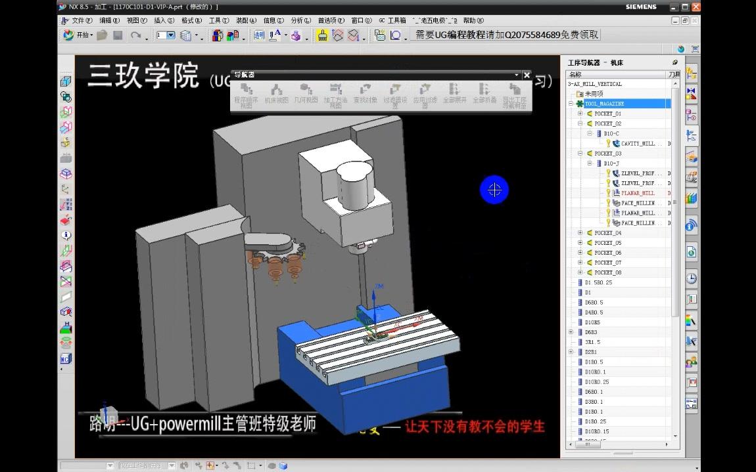Screen dimensions: 756x472
Task: Click 查找对象 Find Object button
Action: [366, 94]
